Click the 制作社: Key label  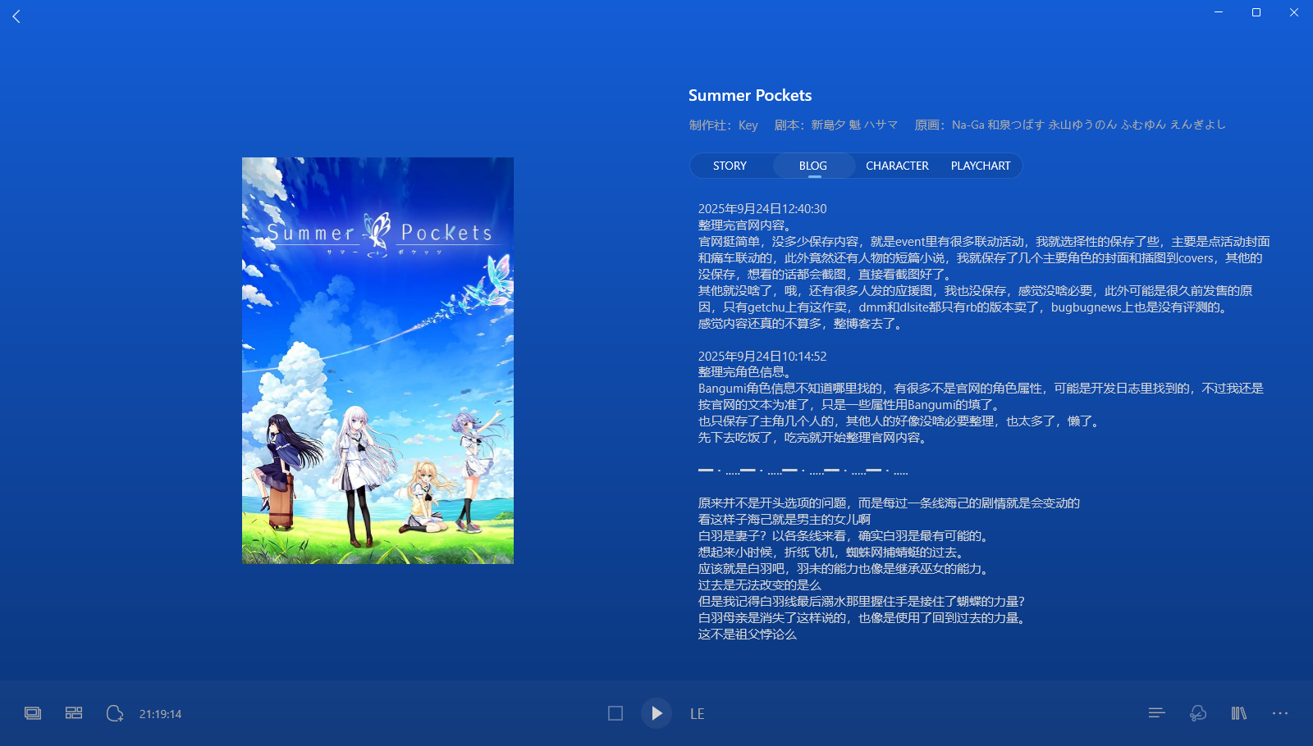pyautogui.click(x=724, y=125)
